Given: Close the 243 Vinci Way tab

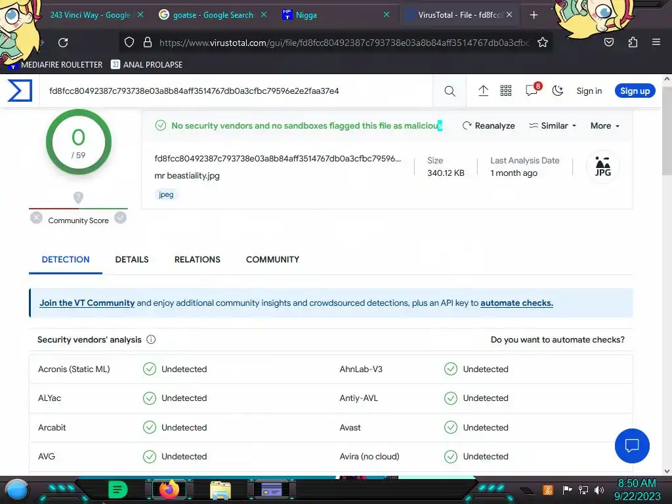Looking at the screenshot, I should tap(140, 14).
